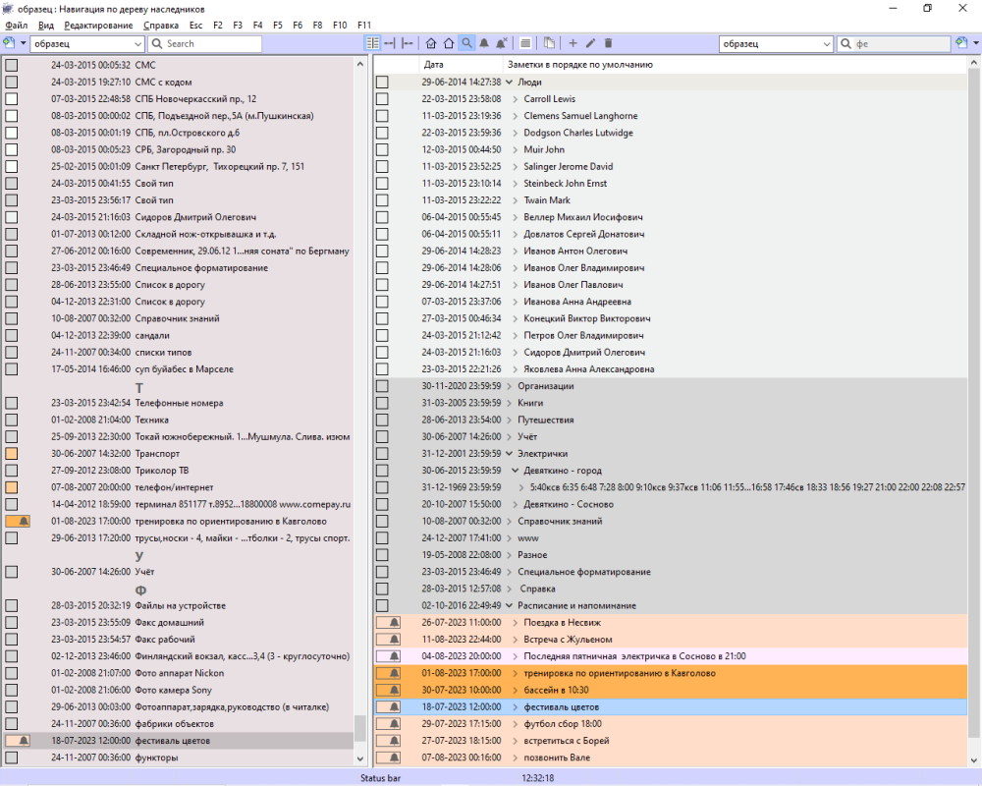Click the bell icon on Поездка в Несвиж row
The width and height of the screenshot is (982, 786).
(x=388, y=622)
